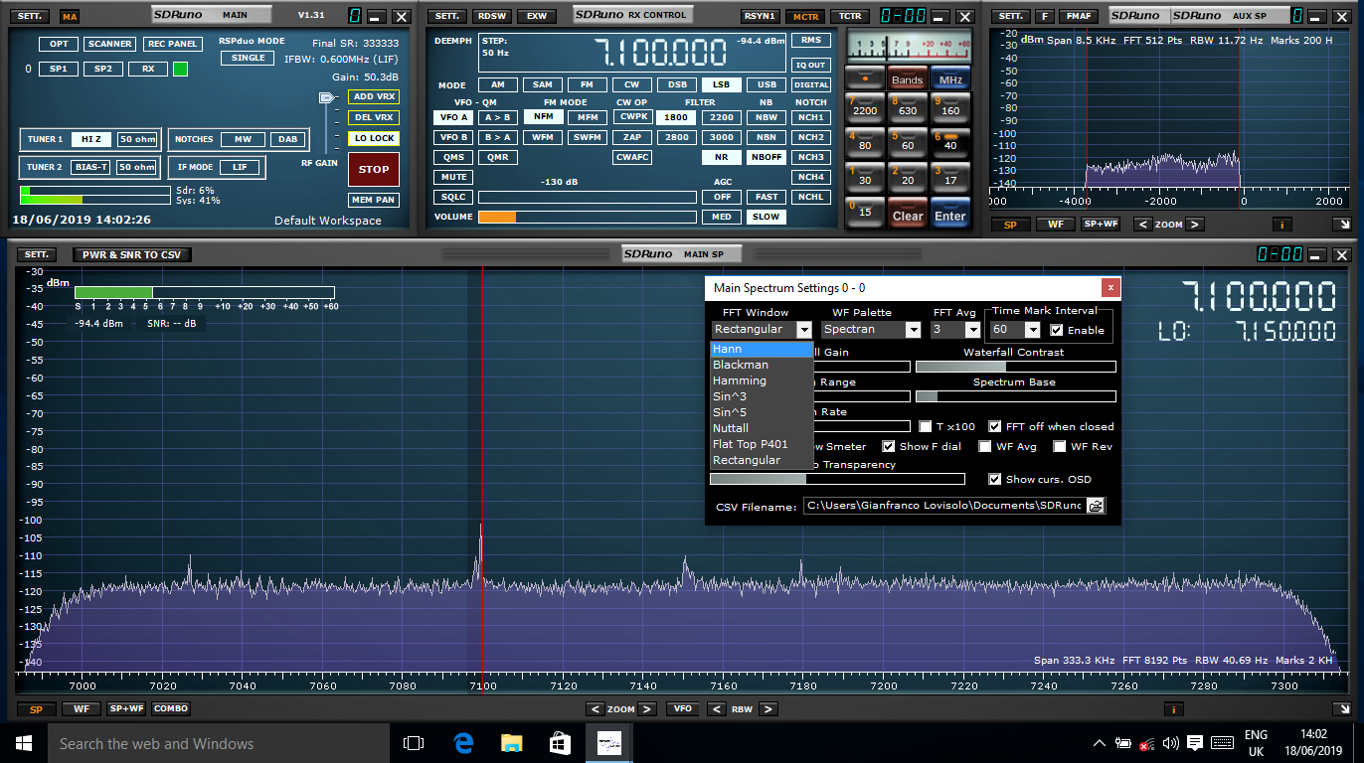1364x763 pixels.
Task: Click the Aux SP zoom in arrow
Action: point(1195,224)
